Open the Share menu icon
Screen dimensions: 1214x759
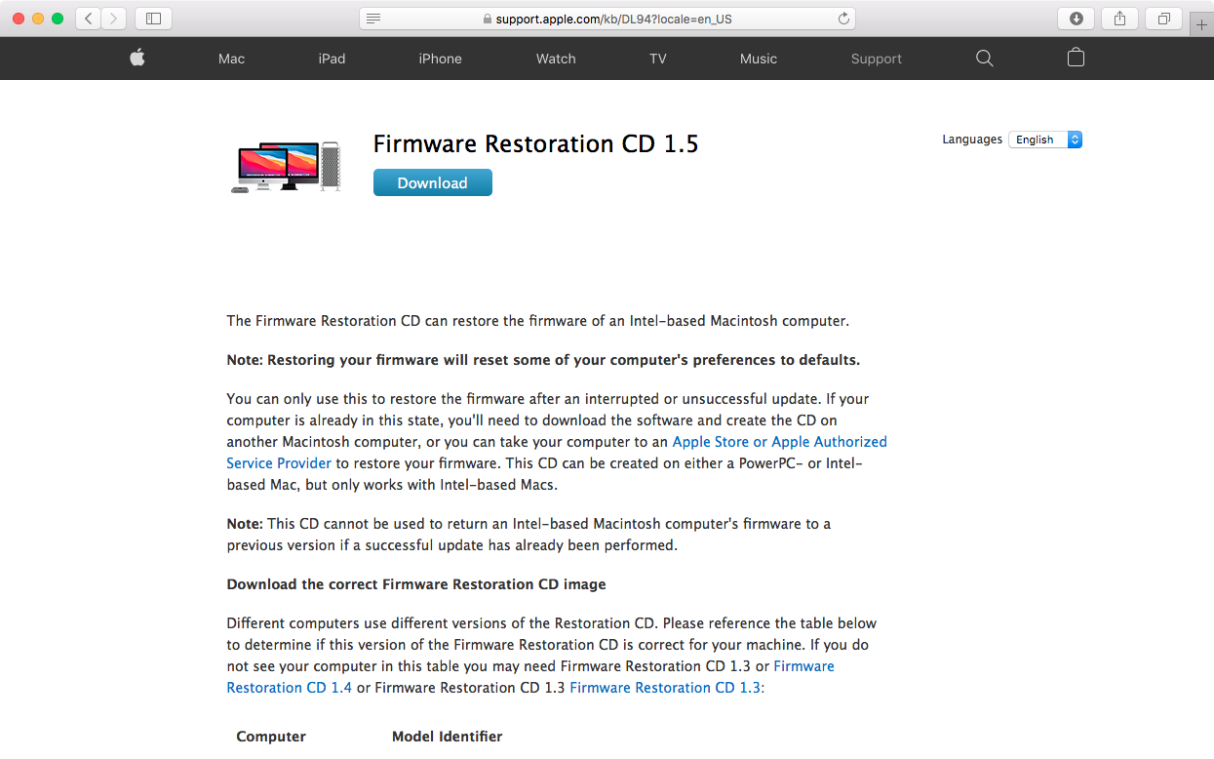[x=1119, y=19]
